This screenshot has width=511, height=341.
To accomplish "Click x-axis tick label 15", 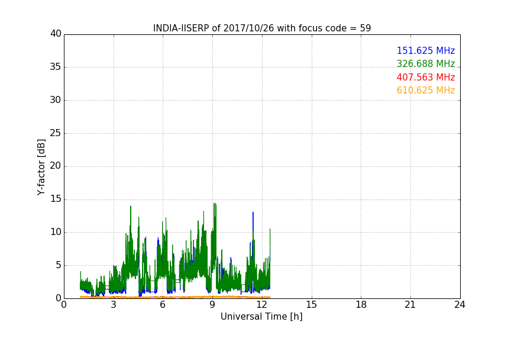I will (x=312, y=305).
